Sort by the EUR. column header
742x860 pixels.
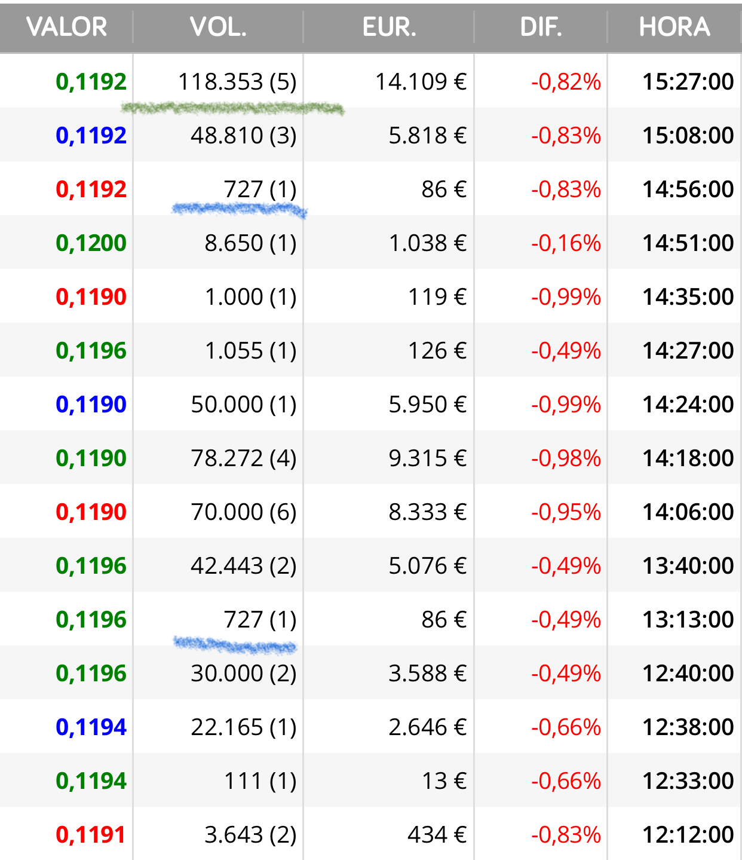[389, 27]
